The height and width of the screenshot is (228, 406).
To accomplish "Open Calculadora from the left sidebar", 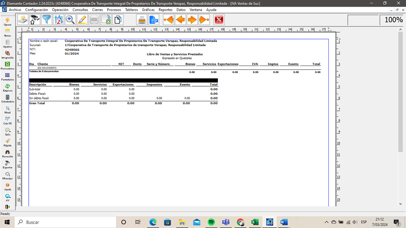I will tap(7, 99).
